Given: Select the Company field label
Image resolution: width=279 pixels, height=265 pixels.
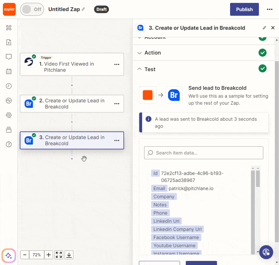Looking at the screenshot, I should point(164,196).
